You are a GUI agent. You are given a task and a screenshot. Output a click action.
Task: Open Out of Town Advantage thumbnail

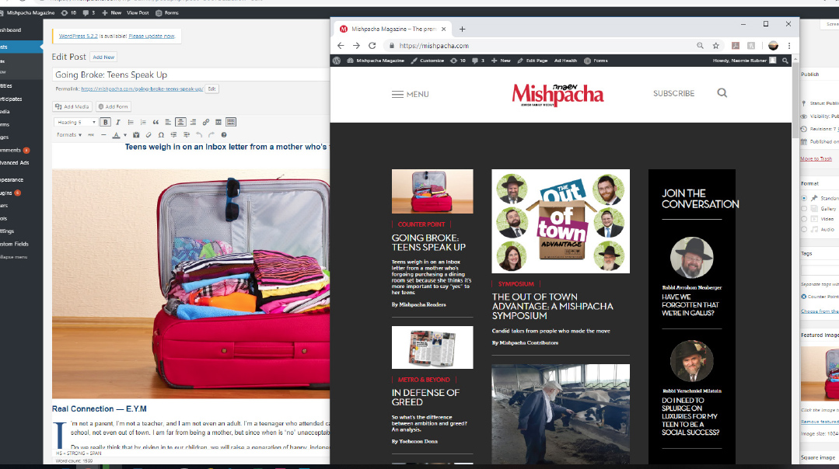click(x=561, y=221)
